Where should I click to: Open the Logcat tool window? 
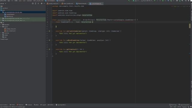pyautogui.click(x=43, y=105)
